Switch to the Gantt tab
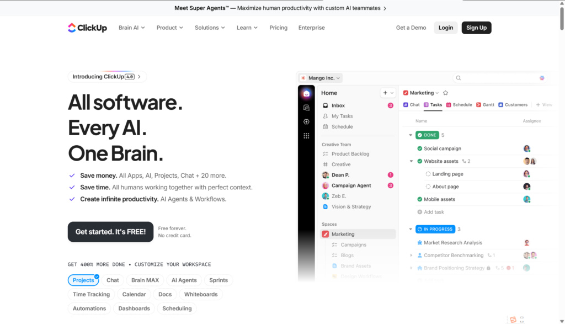Viewport: 565px width, 324px height. coord(485,105)
